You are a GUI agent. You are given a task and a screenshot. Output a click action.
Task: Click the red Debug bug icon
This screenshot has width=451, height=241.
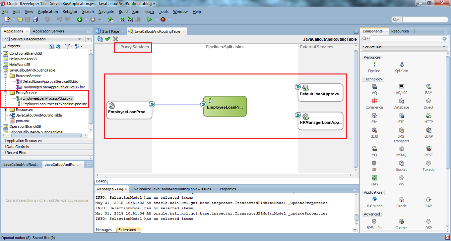click(163, 20)
